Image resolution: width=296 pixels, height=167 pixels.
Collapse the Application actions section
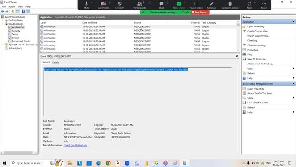[x=293, y=22]
